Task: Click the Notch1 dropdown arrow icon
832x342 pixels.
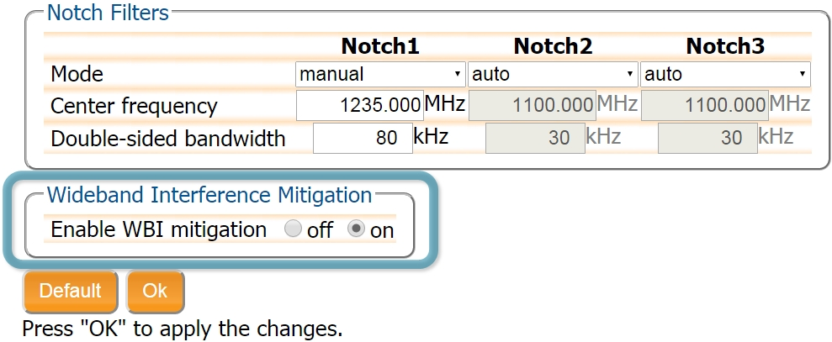Action: pyautogui.click(x=458, y=74)
